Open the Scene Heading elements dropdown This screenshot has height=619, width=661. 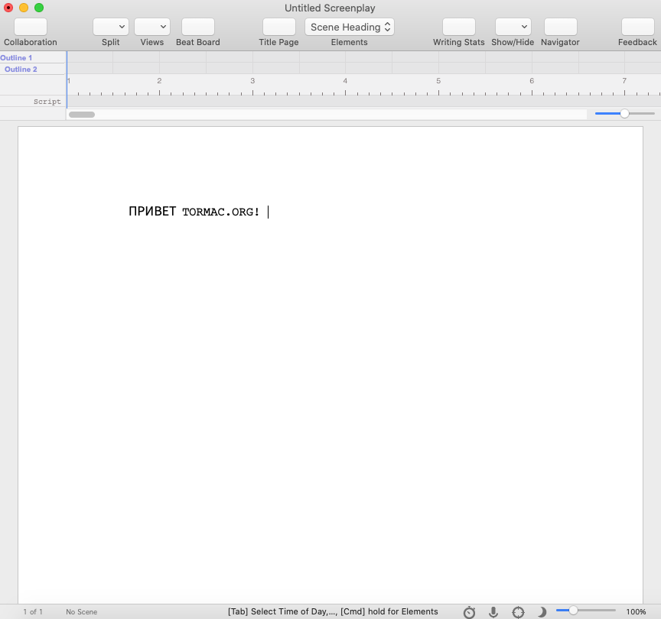pos(350,28)
